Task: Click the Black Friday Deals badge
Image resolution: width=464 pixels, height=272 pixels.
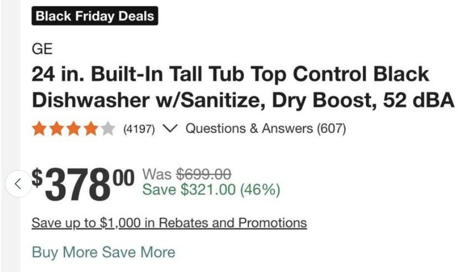Action: point(95,16)
